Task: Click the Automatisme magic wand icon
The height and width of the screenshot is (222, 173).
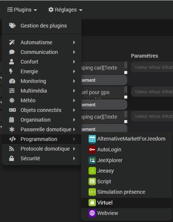Action: coord(12,42)
